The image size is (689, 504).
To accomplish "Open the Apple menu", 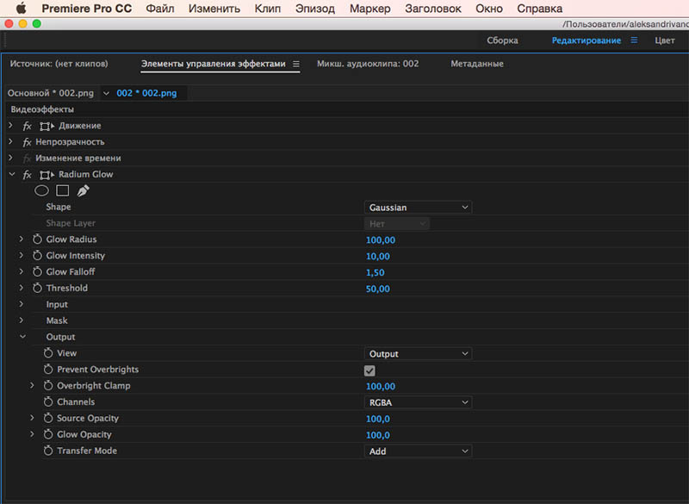I will click(21, 9).
